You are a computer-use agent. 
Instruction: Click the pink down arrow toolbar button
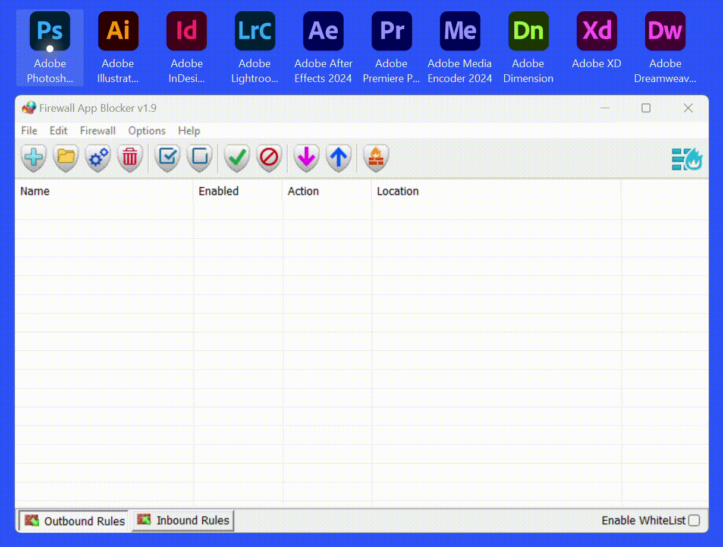307,158
